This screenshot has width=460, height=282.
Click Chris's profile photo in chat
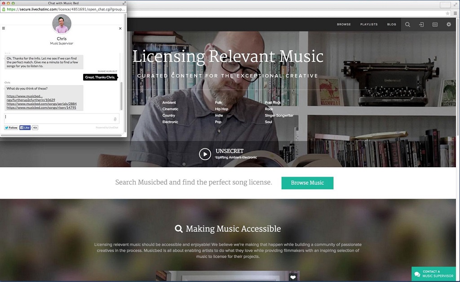click(62, 24)
